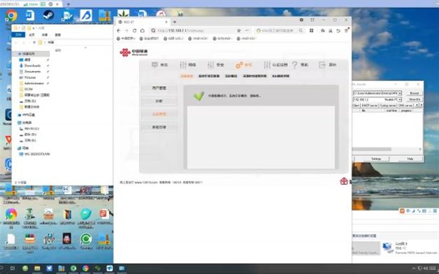Open Chrome from the Windows taskbar
This screenshot has width=439, height=274.
[86, 268]
